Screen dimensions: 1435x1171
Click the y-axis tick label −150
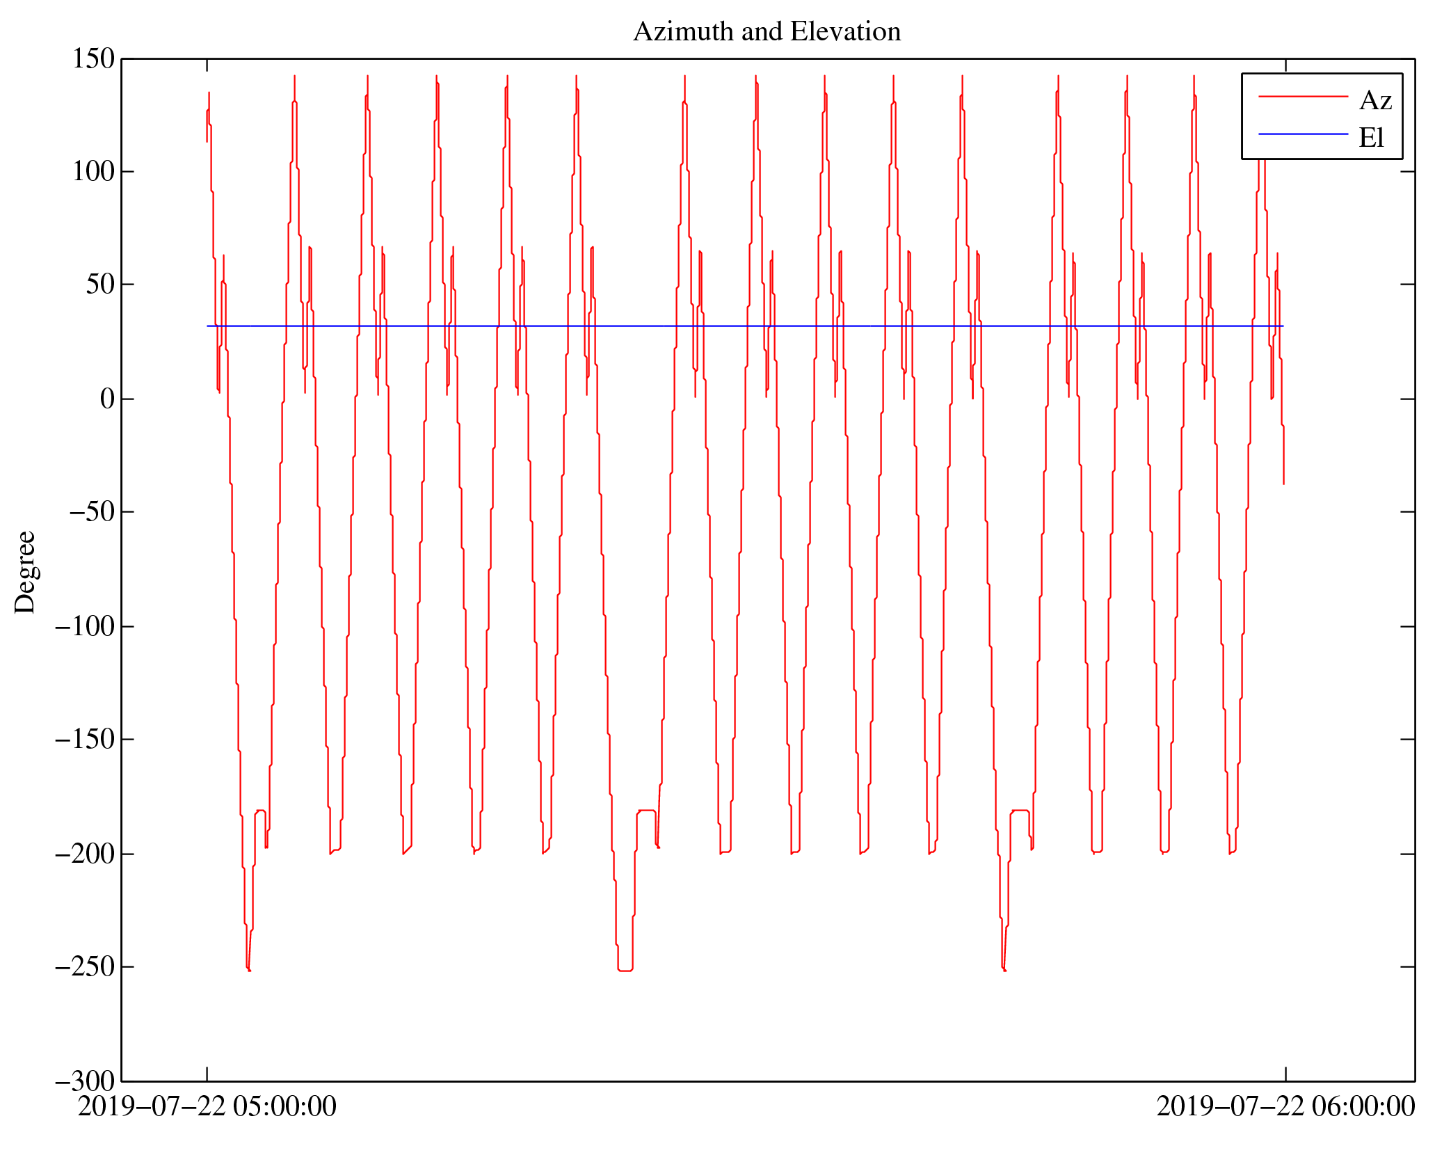point(84,740)
